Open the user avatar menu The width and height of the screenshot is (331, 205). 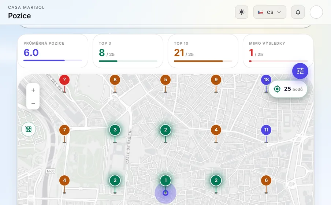[x=316, y=12]
